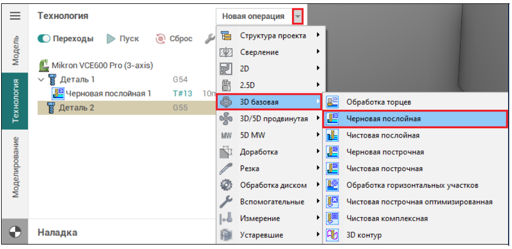Select Деталь 2 in the tree
This screenshot has width=512, height=249.
coord(76,108)
